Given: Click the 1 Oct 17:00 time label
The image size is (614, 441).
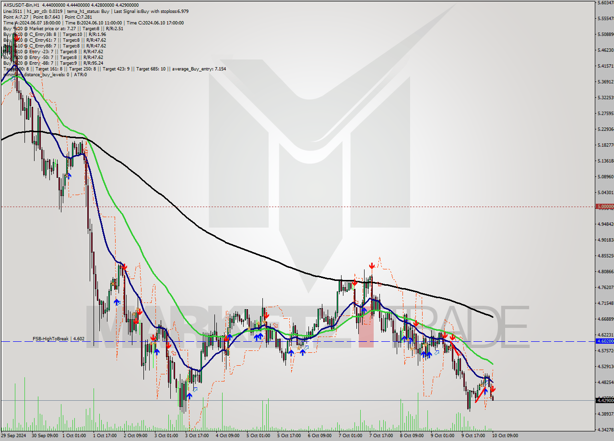Looking at the screenshot, I should tap(106, 436).
